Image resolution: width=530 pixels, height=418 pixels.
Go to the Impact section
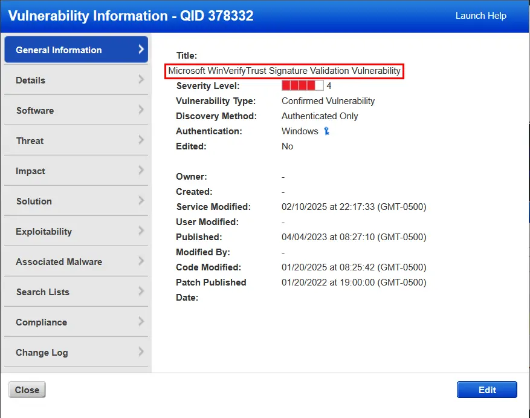pyautogui.click(x=76, y=171)
